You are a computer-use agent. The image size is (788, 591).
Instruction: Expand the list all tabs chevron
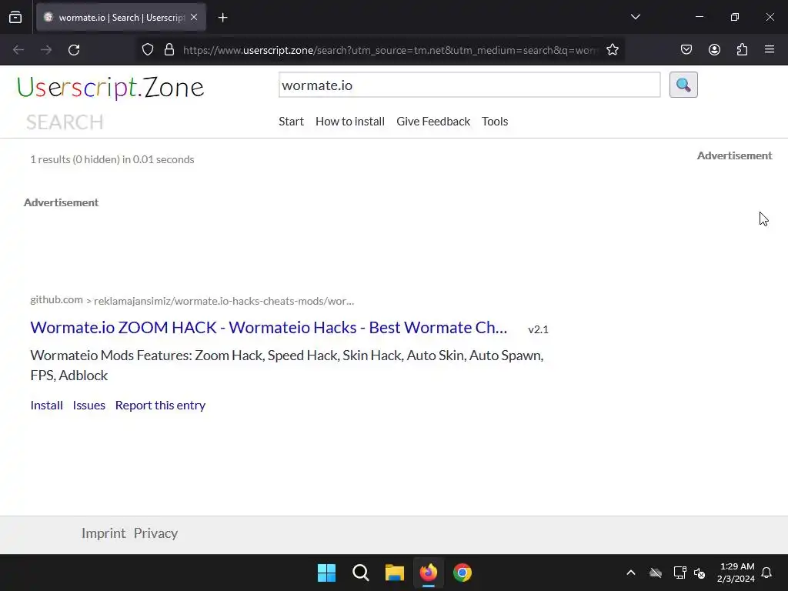click(635, 17)
